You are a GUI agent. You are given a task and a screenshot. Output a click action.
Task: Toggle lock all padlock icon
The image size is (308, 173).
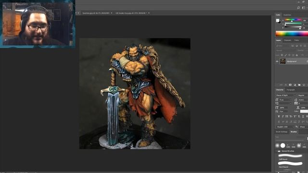pos(297,55)
